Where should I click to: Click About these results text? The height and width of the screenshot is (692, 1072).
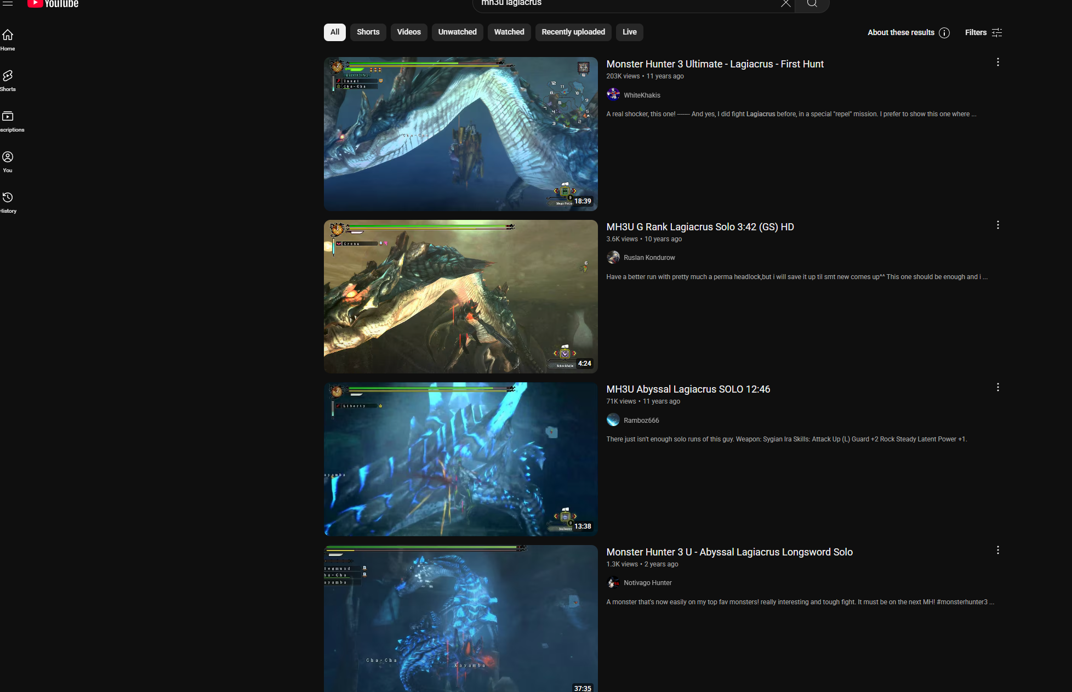(900, 32)
